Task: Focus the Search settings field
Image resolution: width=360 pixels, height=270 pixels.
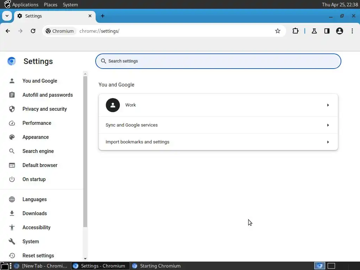Action: tap(218, 61)
